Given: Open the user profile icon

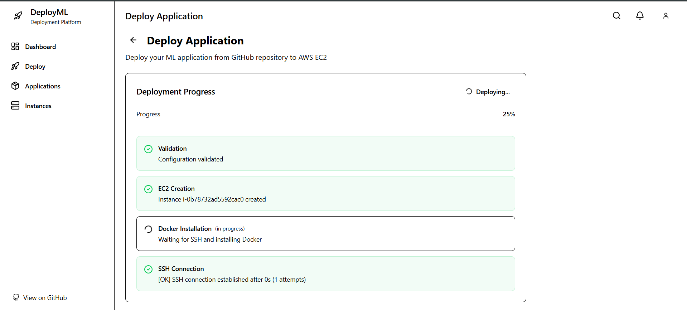Looking at the screenshot, I should click(666, 16).
